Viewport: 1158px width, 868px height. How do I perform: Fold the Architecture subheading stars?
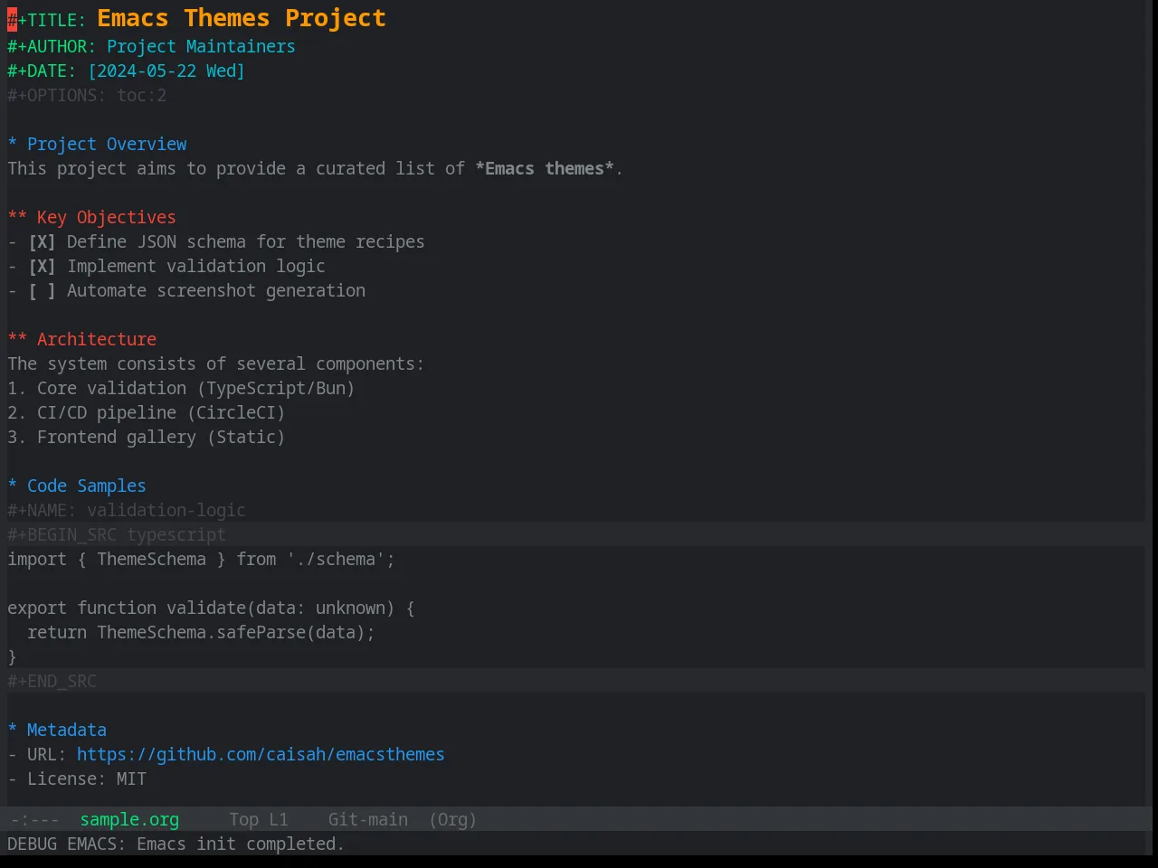click(x=17, y=339)
